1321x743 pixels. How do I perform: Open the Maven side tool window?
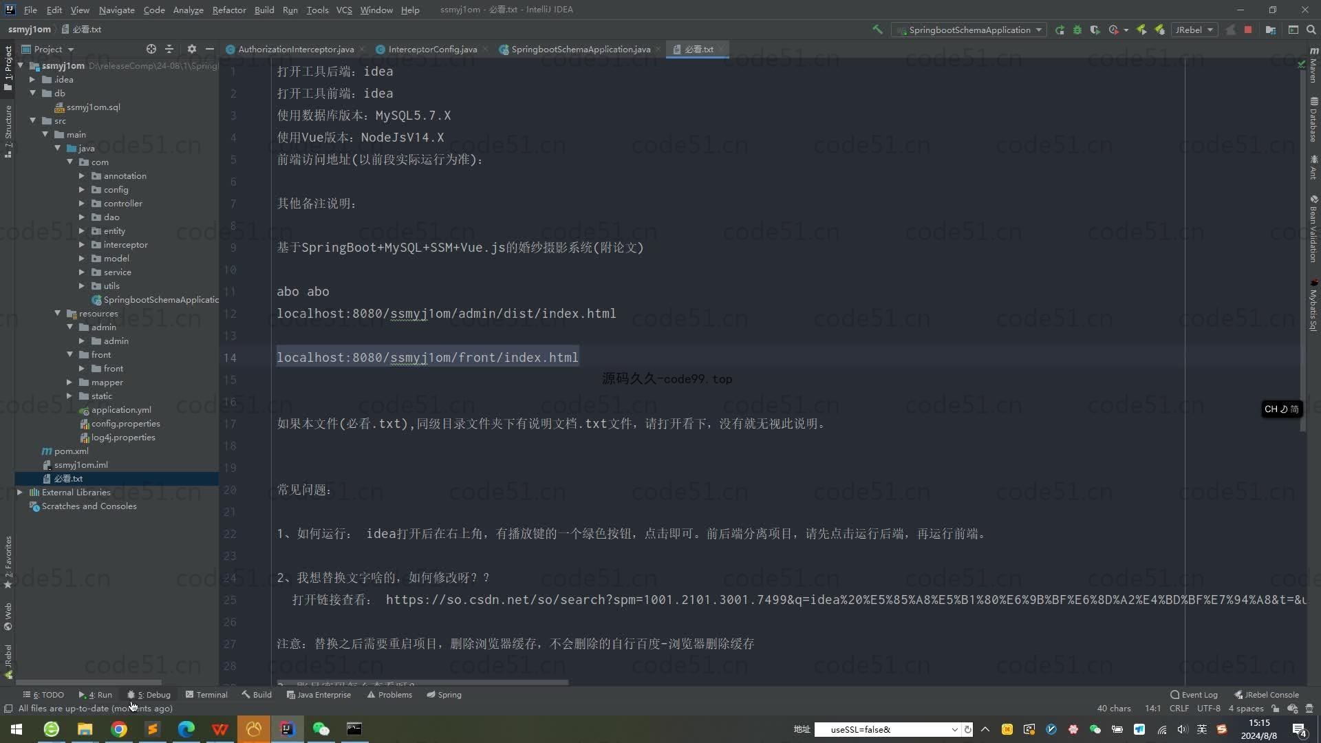(x=1313, y=65)
